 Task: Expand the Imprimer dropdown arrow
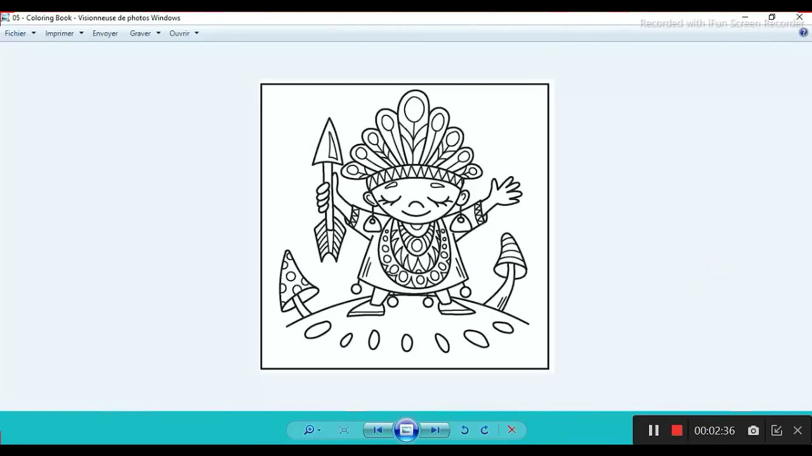(x=81, y=34)
